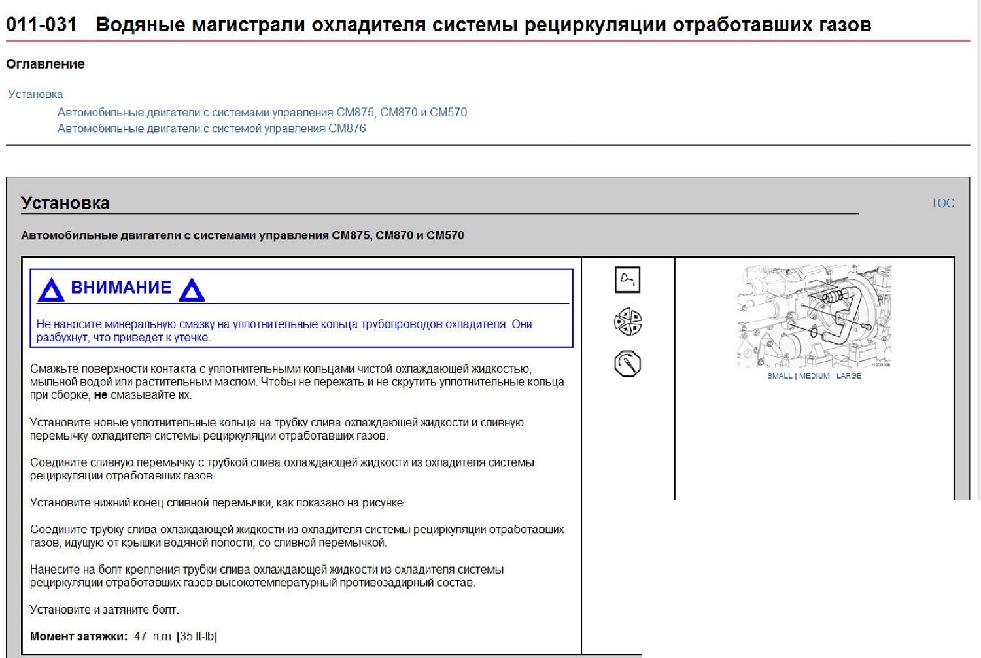Image resolution: width=981 pixels, height=658 pixels.
Task: Click the TOC link
Action: point(942,203)
